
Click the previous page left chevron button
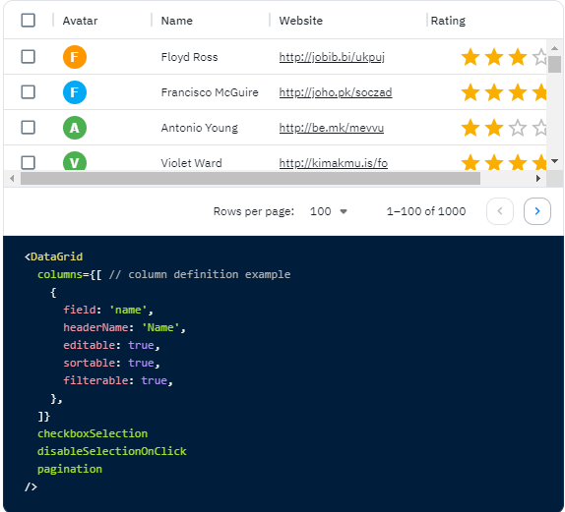point(500,211)
